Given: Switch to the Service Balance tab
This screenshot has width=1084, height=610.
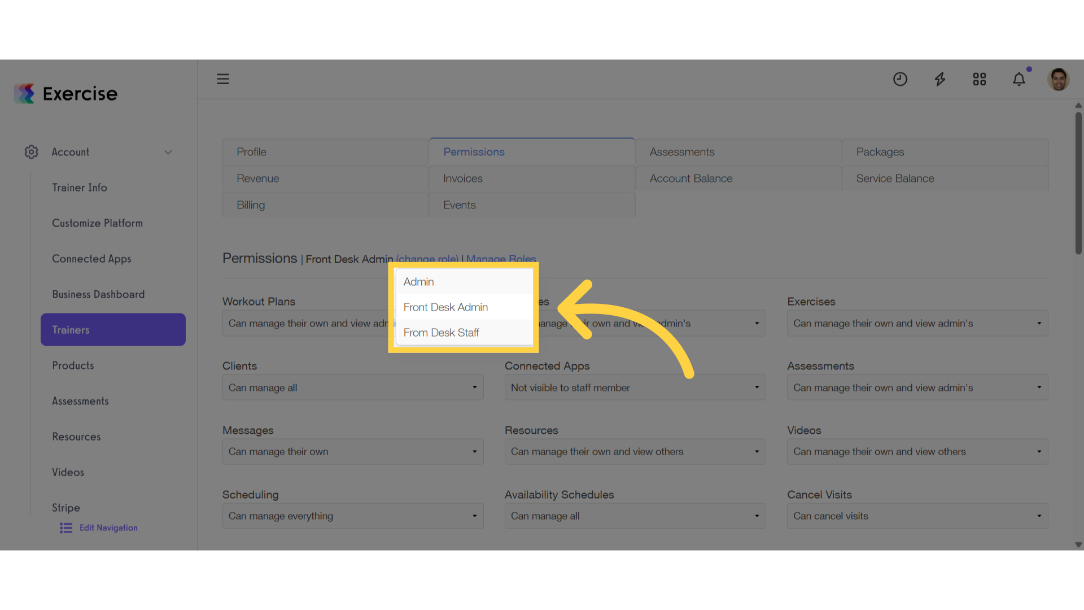Looking at the screenshot, I should [x=945, y=178].
